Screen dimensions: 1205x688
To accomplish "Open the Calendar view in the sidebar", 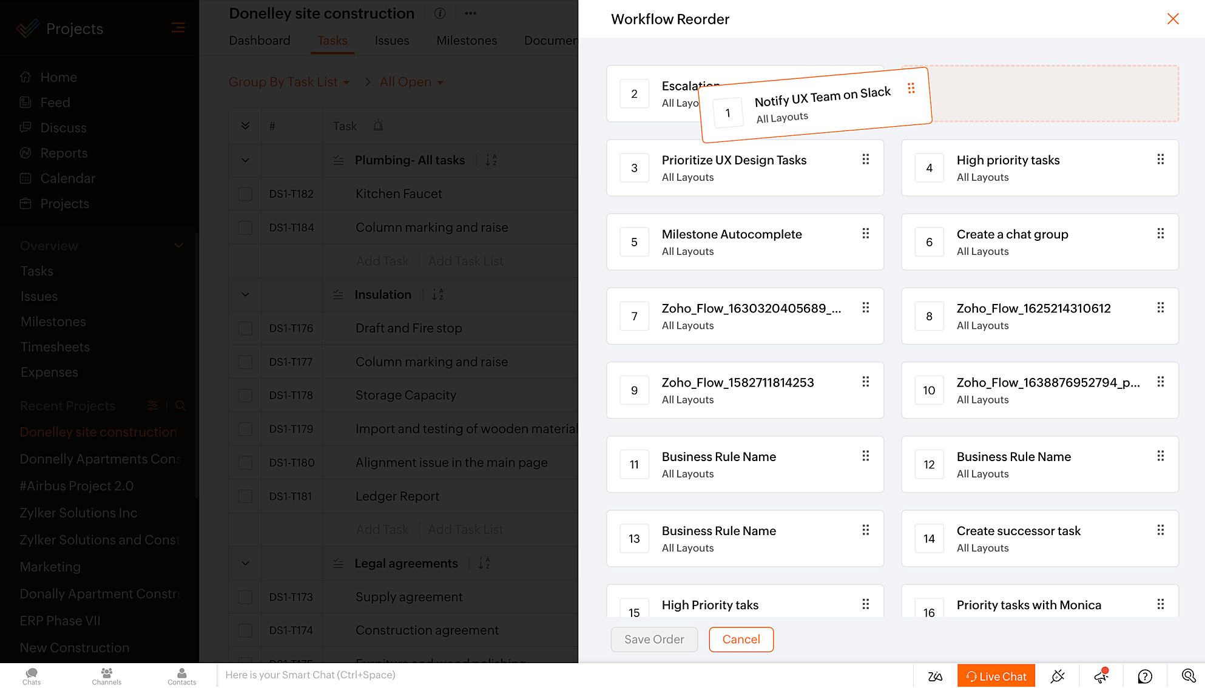I will click(x=67, y=178).
